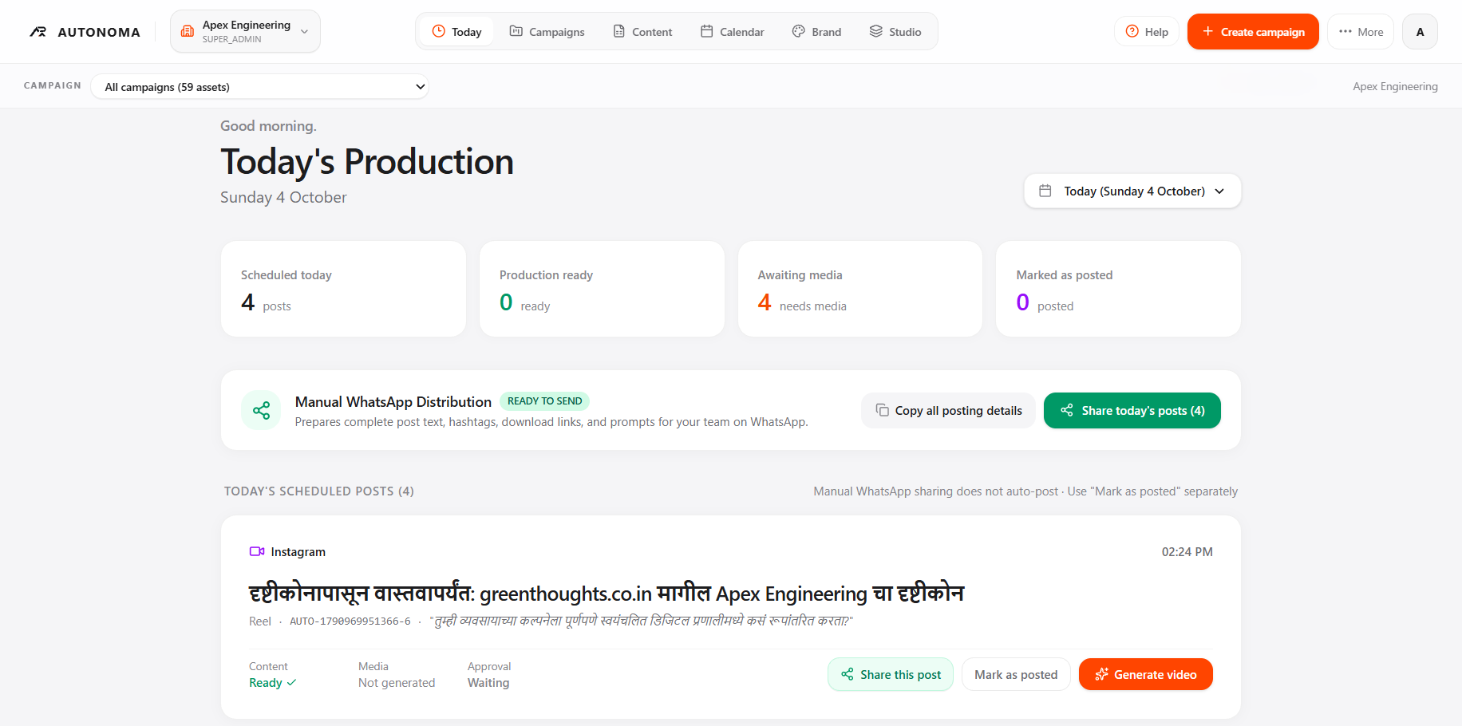This screenshot has width=1462, height=726.
Task: Open the Calendar tab
Action: [x=732, y=32]
